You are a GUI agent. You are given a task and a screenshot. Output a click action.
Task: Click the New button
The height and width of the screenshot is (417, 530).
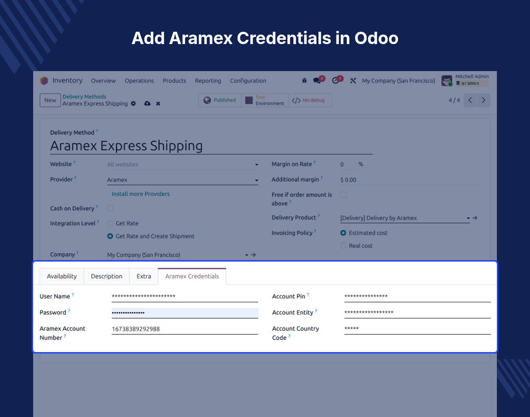pos(50,100)
